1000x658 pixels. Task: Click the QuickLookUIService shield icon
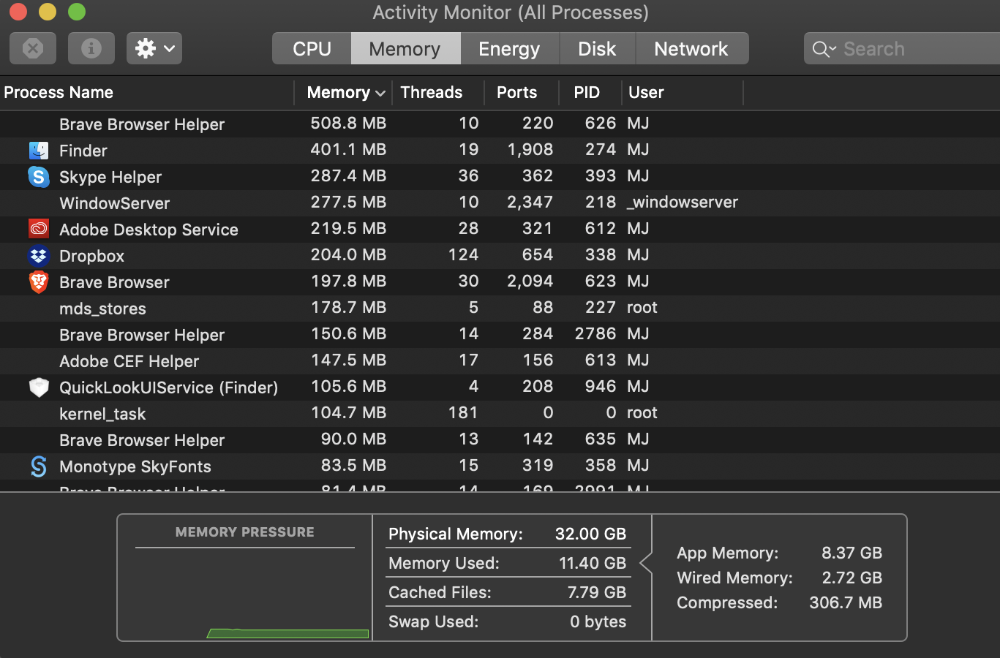tap(39, 387)
